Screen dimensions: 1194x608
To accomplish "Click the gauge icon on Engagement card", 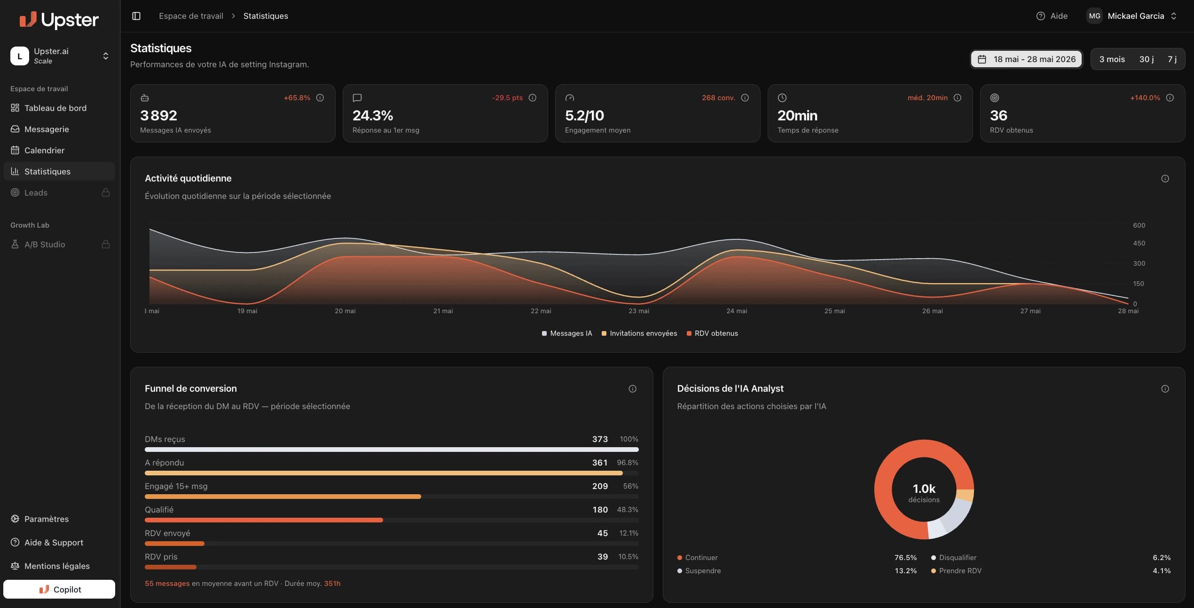I will pos(570,98).
